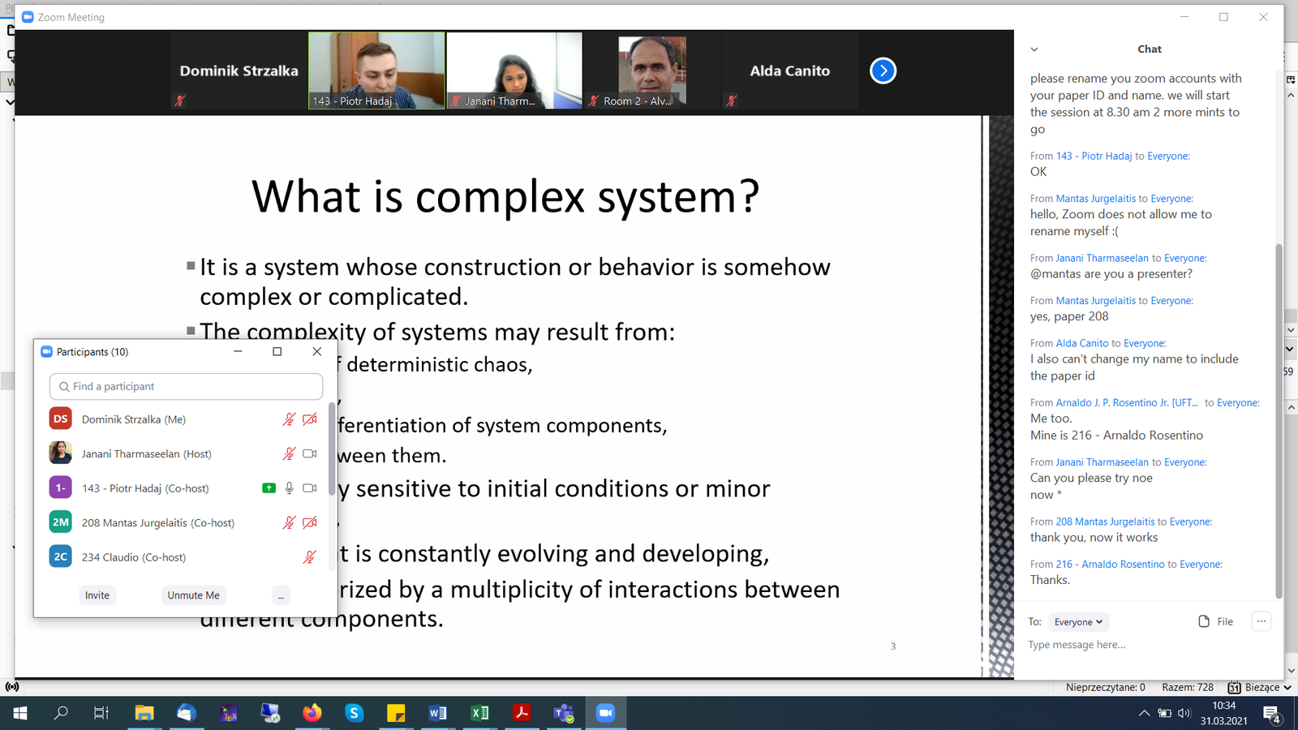Select 234 Claudio in the participants list
The image size is (1298, 730).
coord(134,557)
